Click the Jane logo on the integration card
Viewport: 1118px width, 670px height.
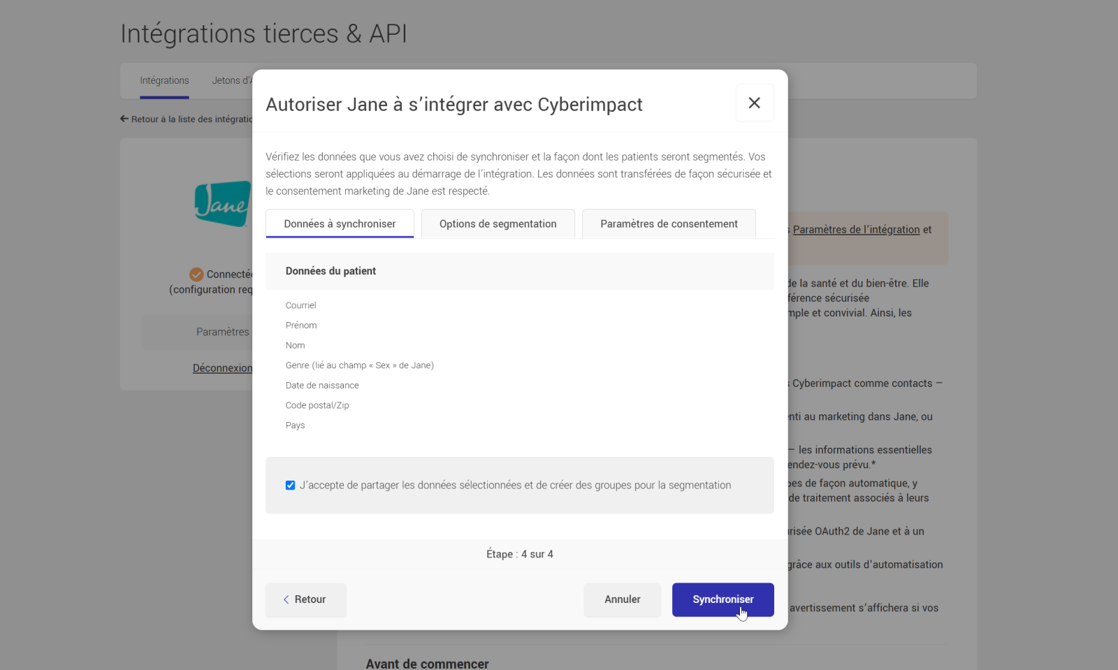pos(223,203)
